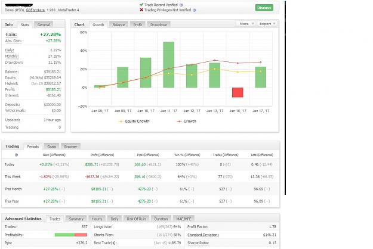Open the Export dropdown in chart panel
The image size is (373, 249).
pos(267,24)
